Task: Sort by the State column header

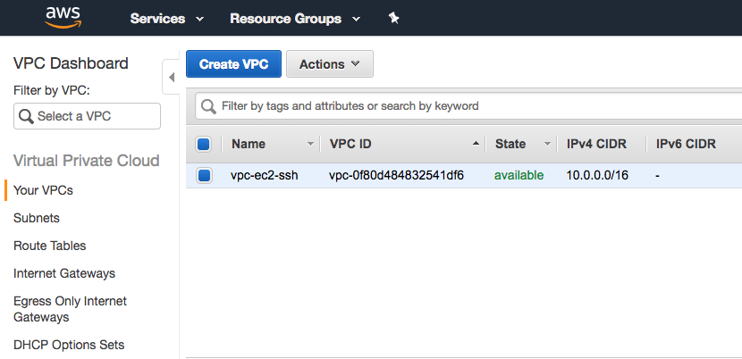Action: pos(510,145)
